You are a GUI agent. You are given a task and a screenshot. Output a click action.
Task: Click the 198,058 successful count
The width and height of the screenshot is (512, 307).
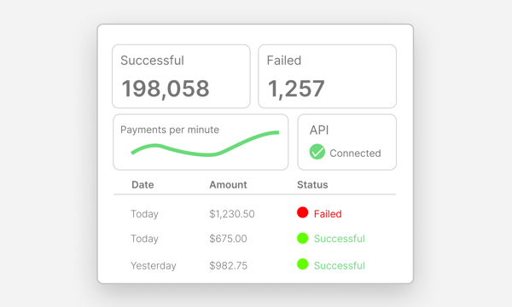(166, 89)
